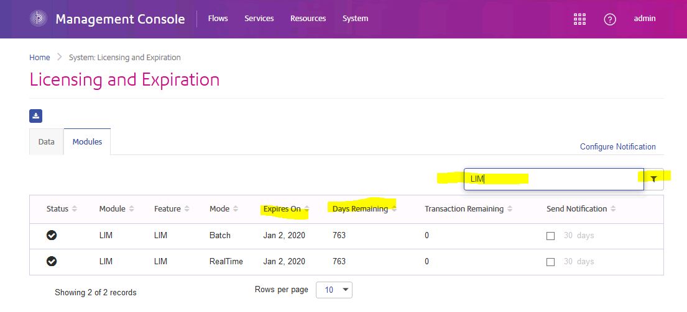Image resolution: width=687 pixels, height=312 pixels.
Task: Click the status checkmark for LIM Batch
Action: tap(52, 236)
